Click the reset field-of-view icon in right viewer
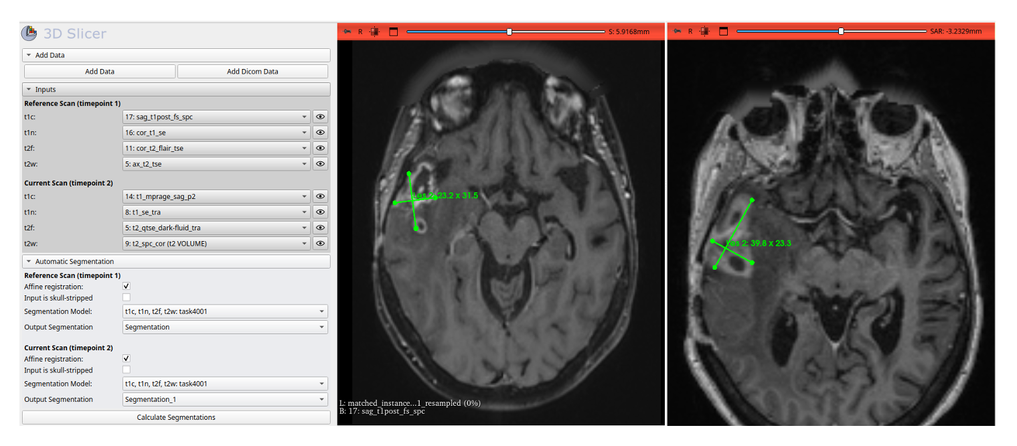The image size is (1017, 446). pyautogui.click(x=705, y=31)
